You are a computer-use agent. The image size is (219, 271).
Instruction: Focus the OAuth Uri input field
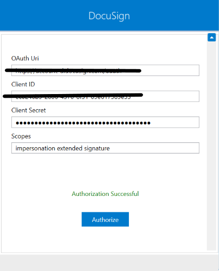105,70
